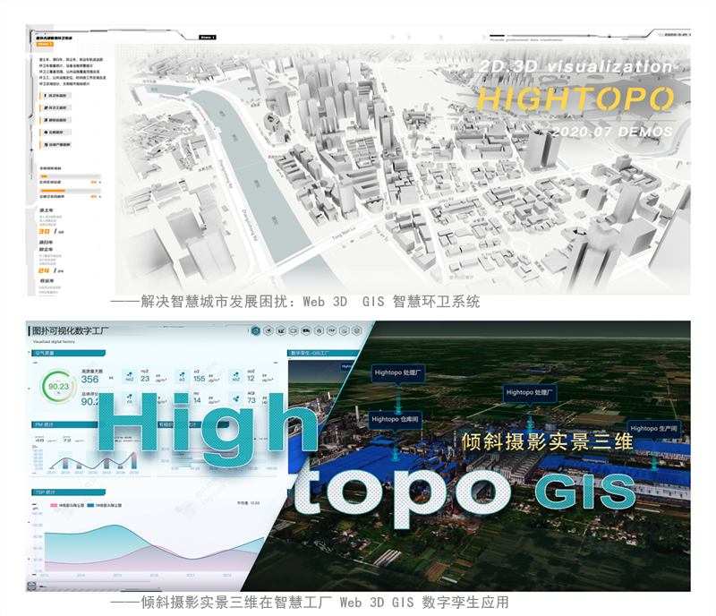Click the leftmost Hightopo 处理厂 map label
Screen dimensions: 716x616
[x=397, y=372]
